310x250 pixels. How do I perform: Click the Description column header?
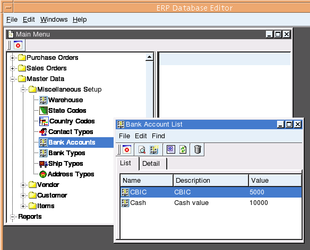pos(211,180)
